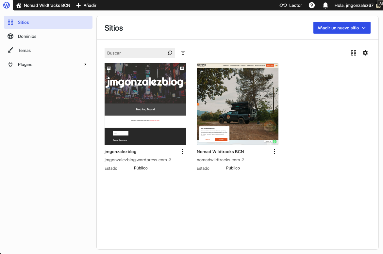Expand the Plugins submenu chevron
This screenshot has height=254, width=383.
click(x=85, y=64)
